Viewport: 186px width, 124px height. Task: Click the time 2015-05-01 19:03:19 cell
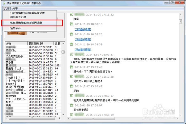[41, 114]
